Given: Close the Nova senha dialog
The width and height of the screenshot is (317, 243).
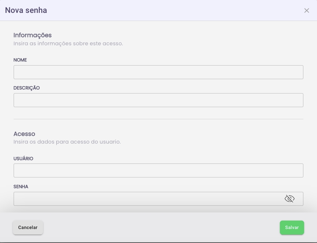Looking at the screenshot, I should 307,10.
